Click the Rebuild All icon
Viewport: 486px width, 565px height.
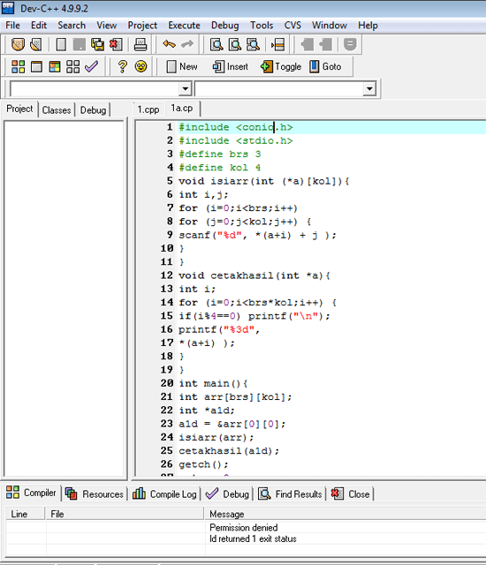[72, 67]
